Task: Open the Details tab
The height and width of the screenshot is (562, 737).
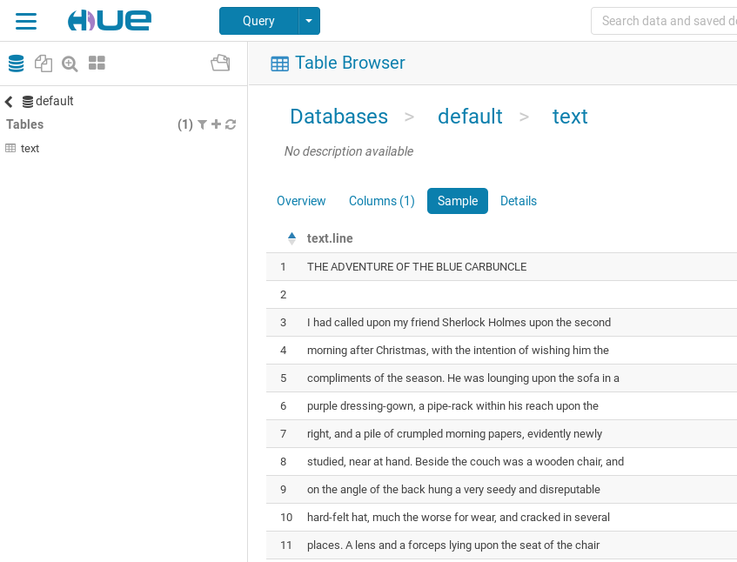Action: [x=519, y=201]
